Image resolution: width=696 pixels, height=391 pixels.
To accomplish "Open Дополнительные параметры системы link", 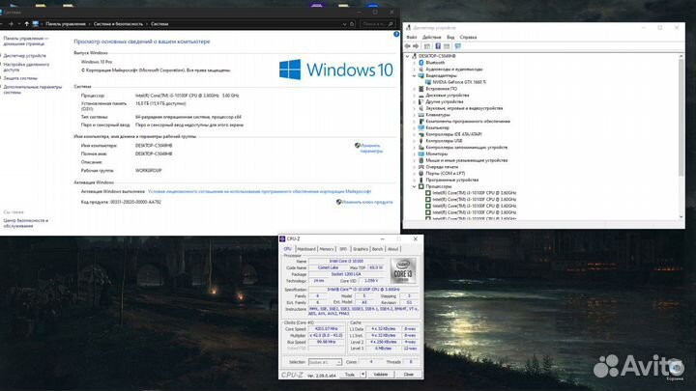I will pyautogui.click(x=33, y=90).
